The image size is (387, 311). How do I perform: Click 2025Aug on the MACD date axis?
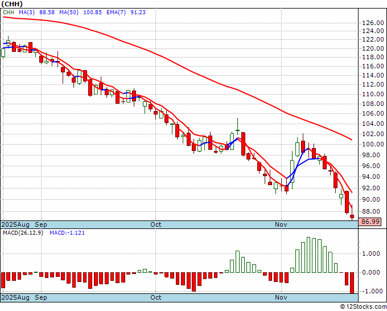click(15, 297)
